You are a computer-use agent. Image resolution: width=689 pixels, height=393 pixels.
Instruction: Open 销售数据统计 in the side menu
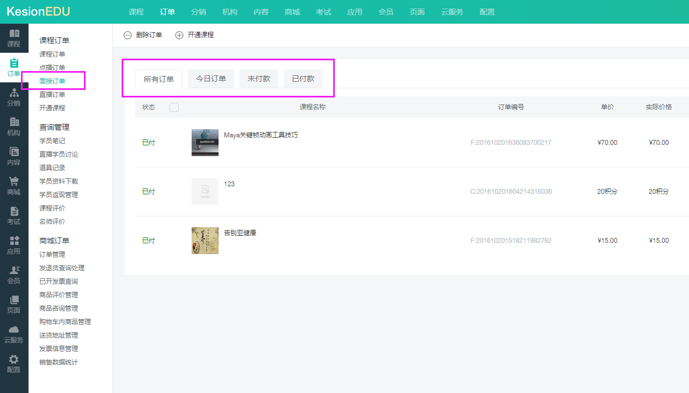[59, 362]
